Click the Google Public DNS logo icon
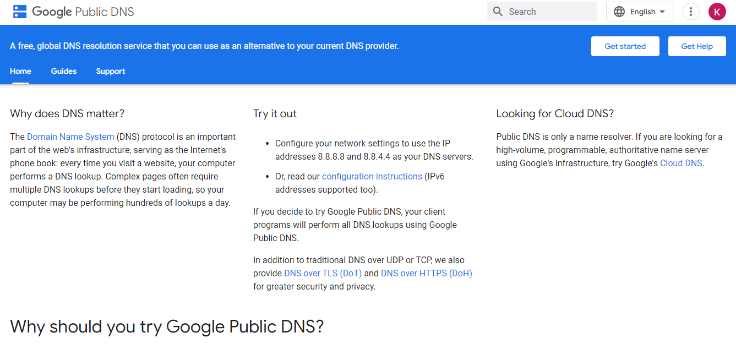 [x=20, y=12]
